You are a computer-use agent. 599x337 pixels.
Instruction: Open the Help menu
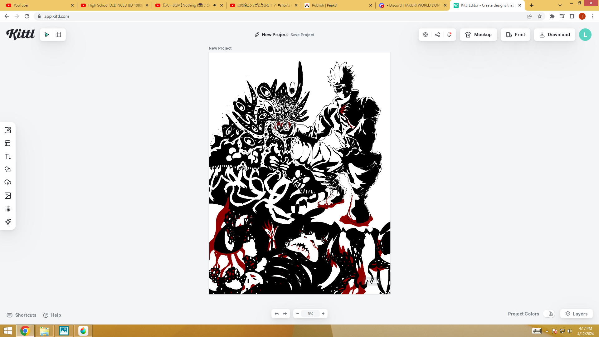click(52, 315)
